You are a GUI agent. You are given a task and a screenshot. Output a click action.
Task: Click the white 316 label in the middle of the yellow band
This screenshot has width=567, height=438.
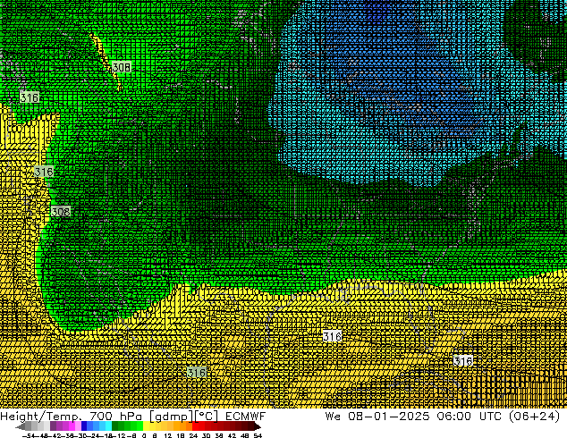coord(332,336)
